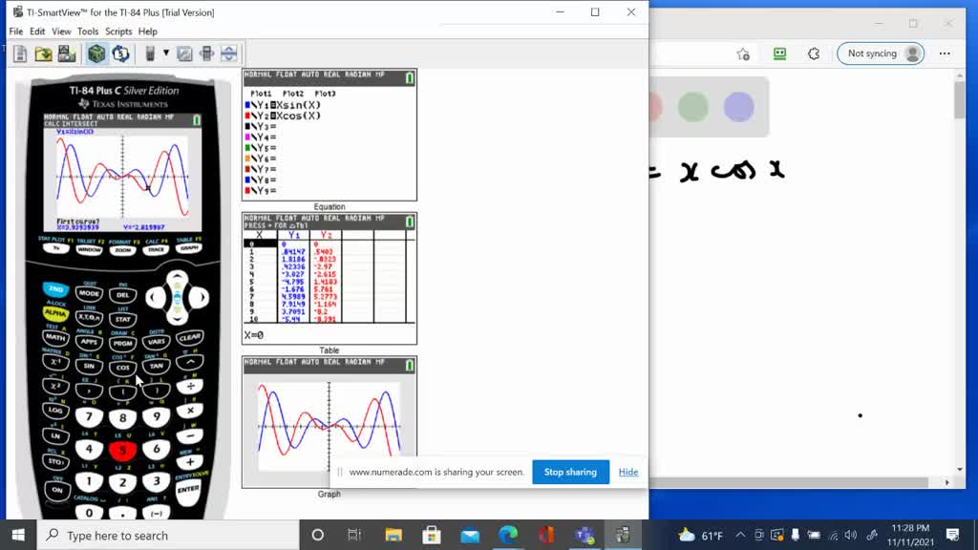This screenshot has height=550, width=978.
Task: Click the Hide link in the sharing banner
Action: (x=627, y=472)
